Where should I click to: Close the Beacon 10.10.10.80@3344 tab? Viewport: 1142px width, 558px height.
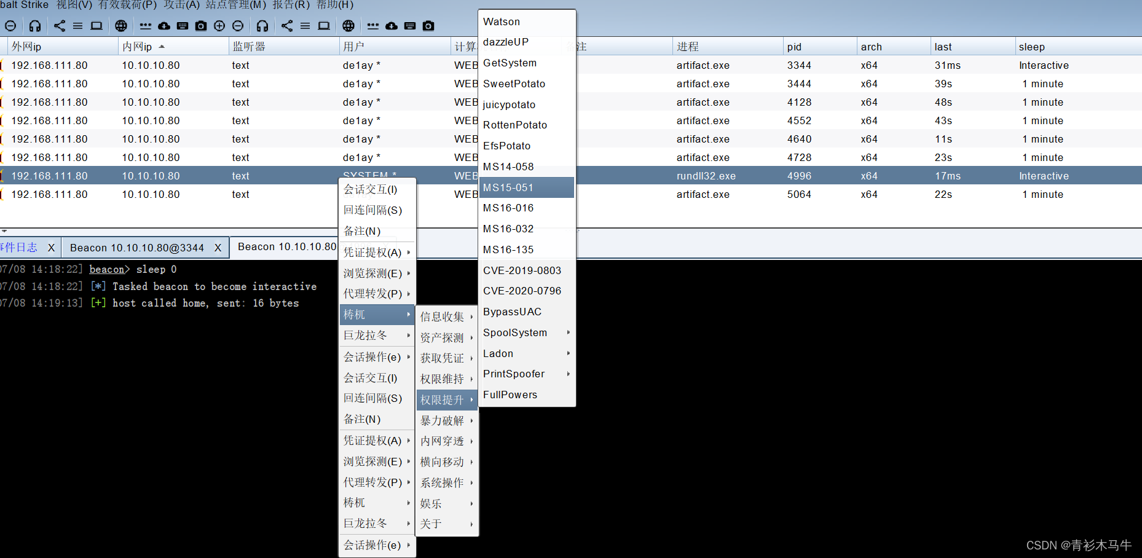[218, 248]
